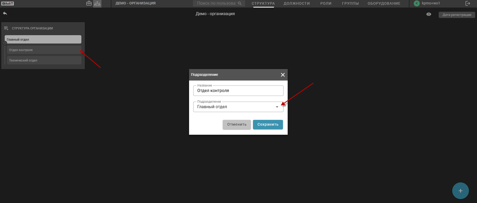Open the Подразделение dropdown
This screenshot has width=477, height=203.
pos(277,107)
